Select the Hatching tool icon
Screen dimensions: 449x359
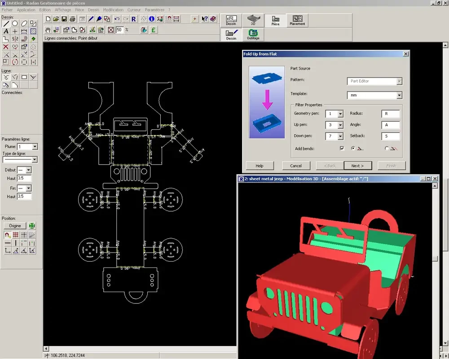click(33, 31)
